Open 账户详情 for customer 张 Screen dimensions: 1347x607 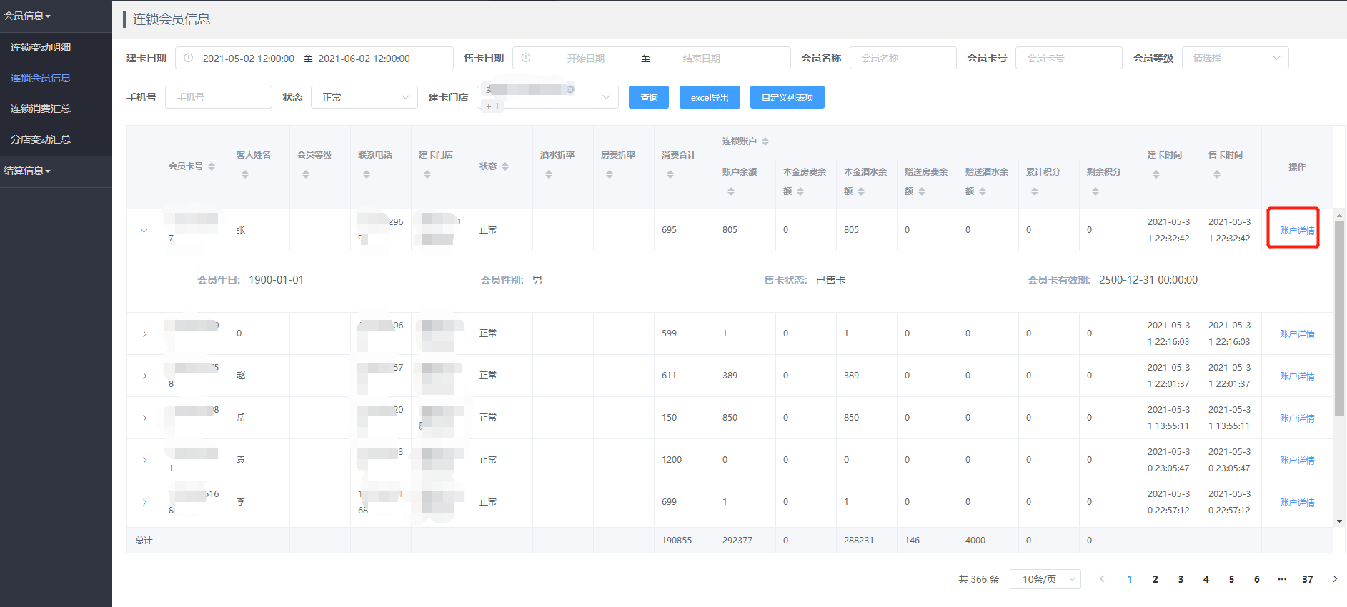tap(1297, 230)
